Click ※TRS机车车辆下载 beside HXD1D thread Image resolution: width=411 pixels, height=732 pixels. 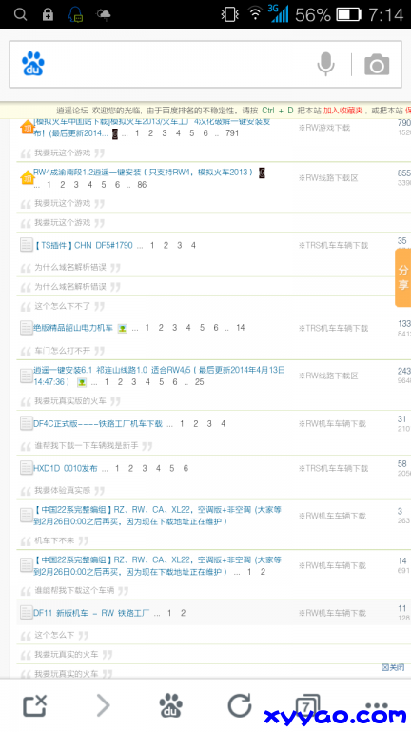coord(333,468)
